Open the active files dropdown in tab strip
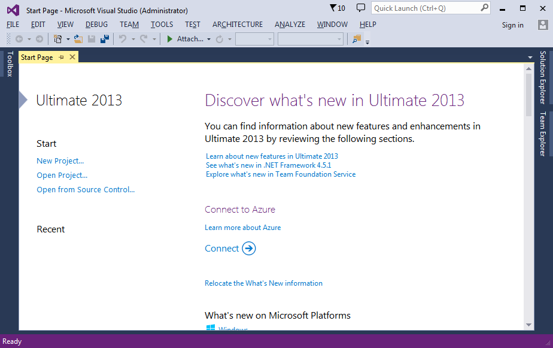 [x=530, y=57]
